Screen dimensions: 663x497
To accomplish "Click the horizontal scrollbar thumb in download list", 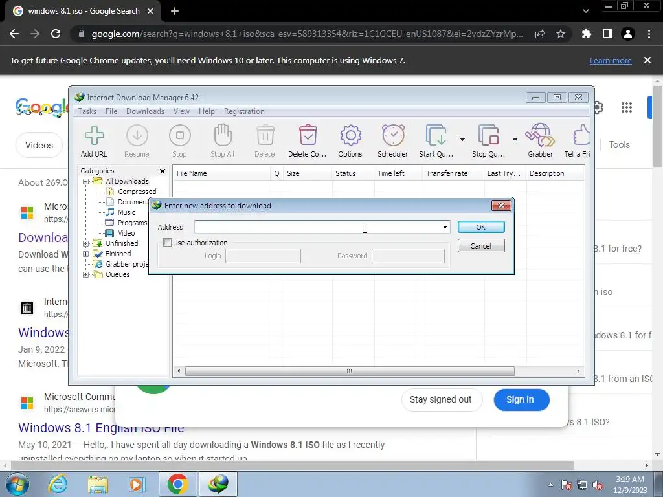I will 350,371.
